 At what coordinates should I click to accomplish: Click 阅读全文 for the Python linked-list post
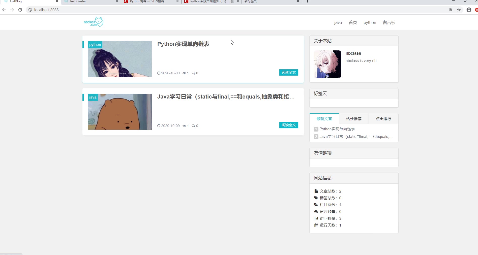point(289,72)
